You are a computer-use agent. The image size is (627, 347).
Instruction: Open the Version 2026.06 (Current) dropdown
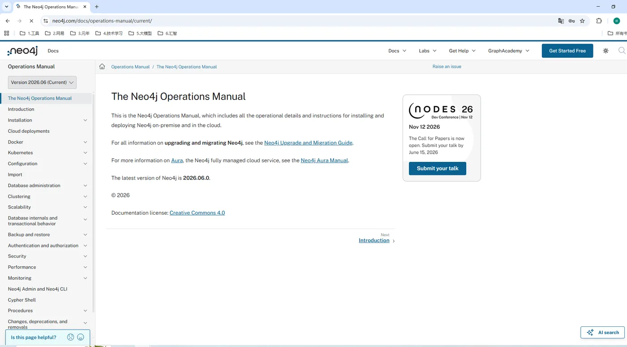click(42, 82)
